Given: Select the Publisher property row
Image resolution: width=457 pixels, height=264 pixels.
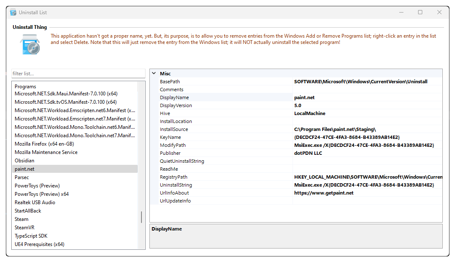Looking at the screenshot, I should click(170, 153).
